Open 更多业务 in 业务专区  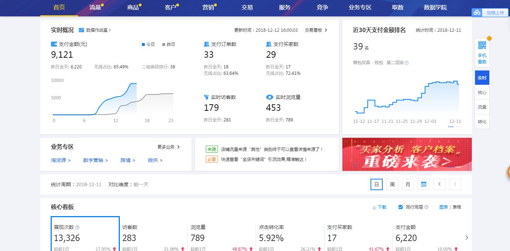point(166,146)
